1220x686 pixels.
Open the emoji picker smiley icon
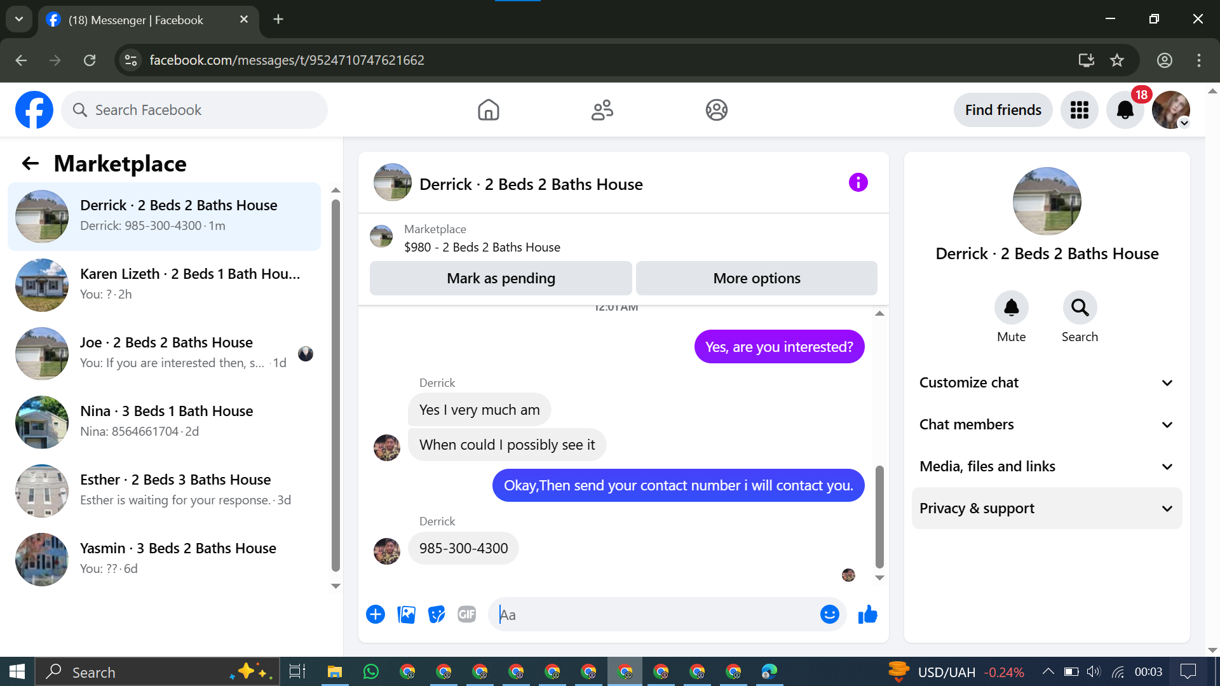(x=829, y=614)
